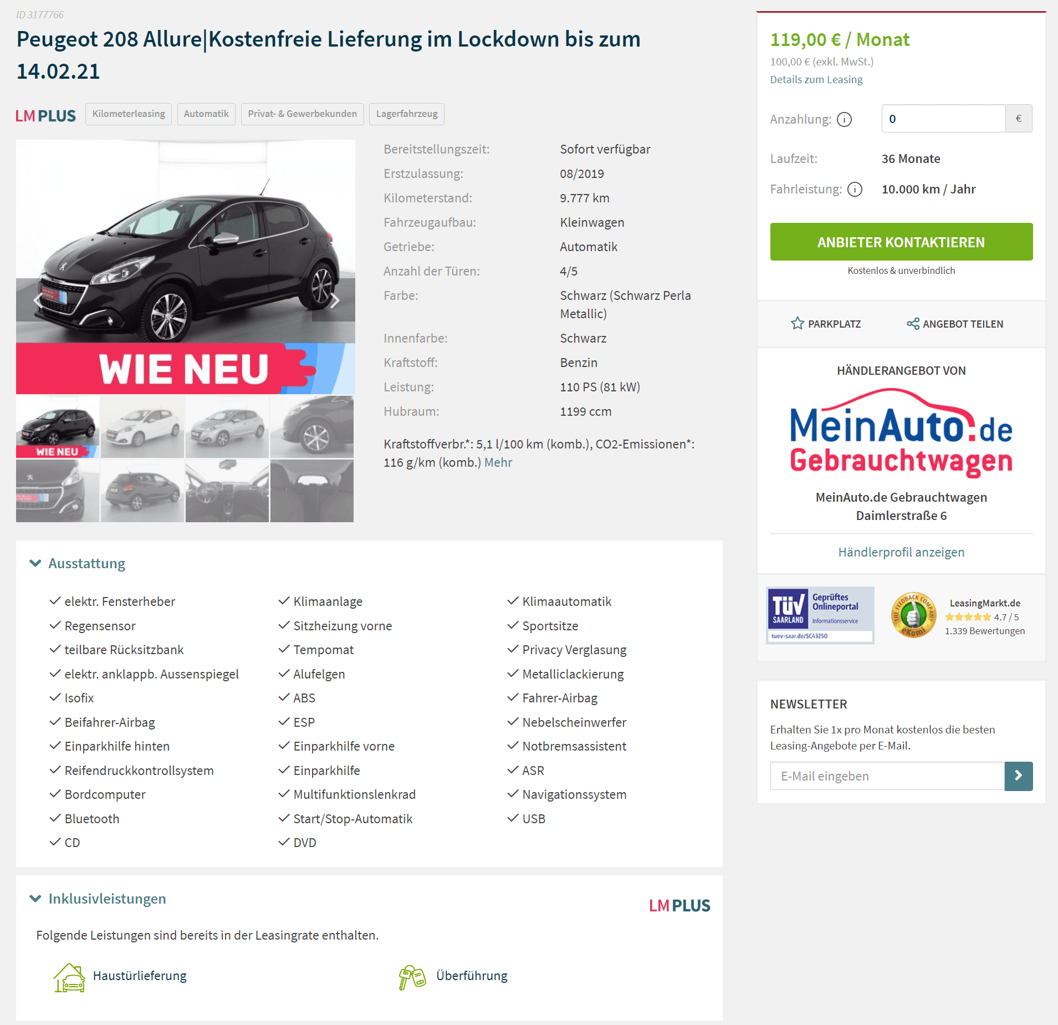The width and height of the screenshot is (1058, 1025).
Task: Save offer with Parkplatz star icon
Action: [797, 323]
